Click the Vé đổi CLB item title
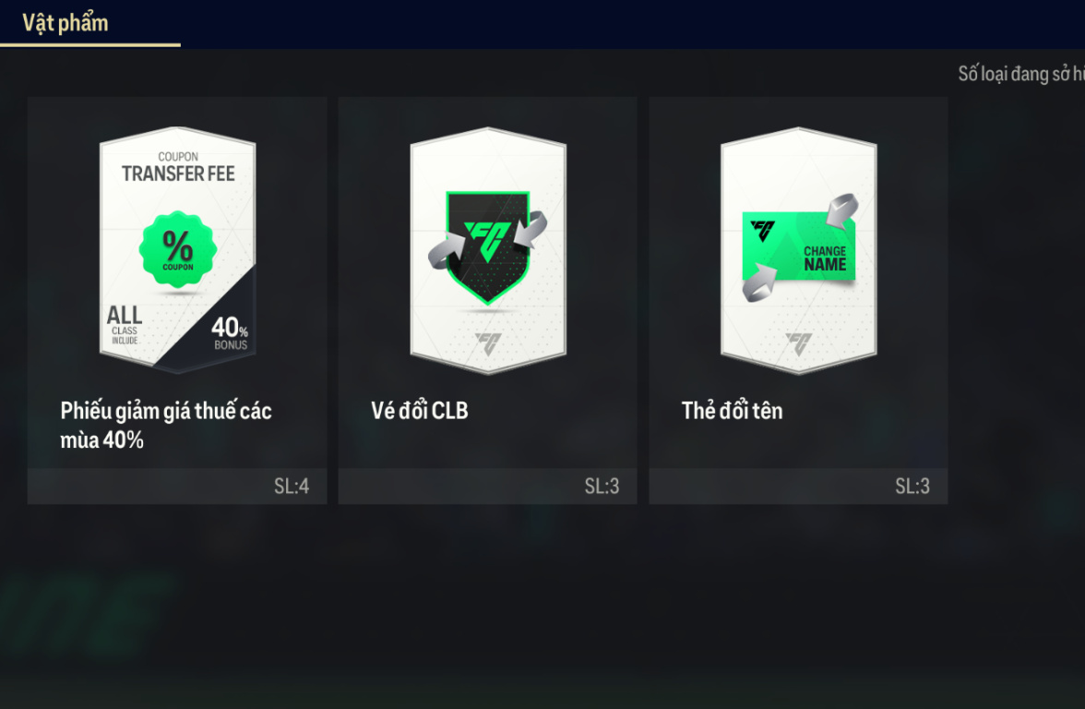The image size is (1085, 709). pos(419,411)
